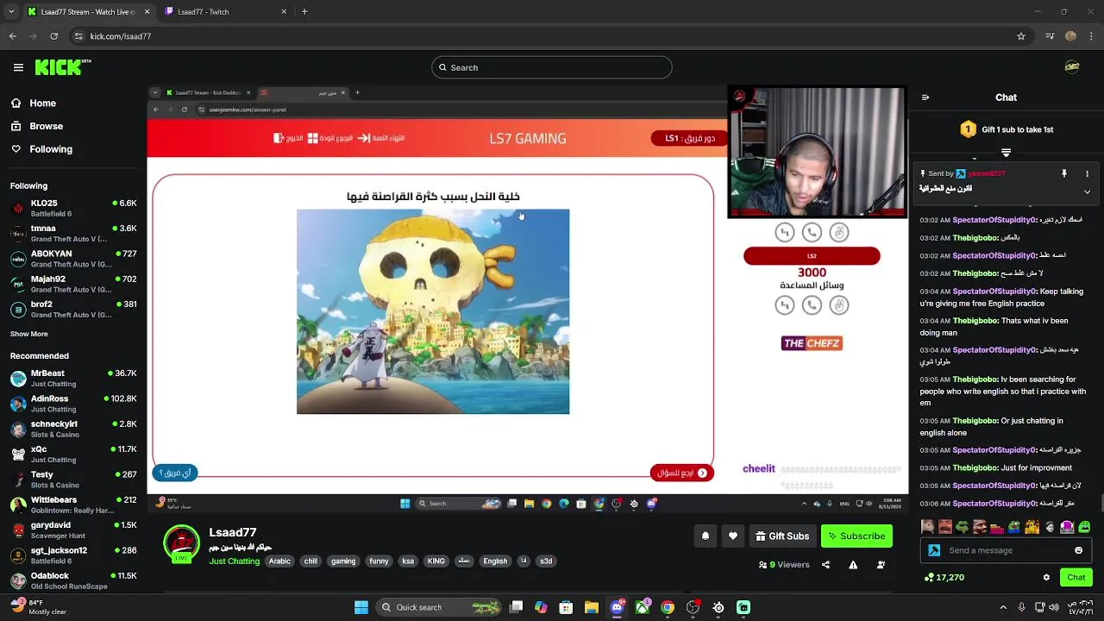Click share stream icon

click(x=825, y=565)
